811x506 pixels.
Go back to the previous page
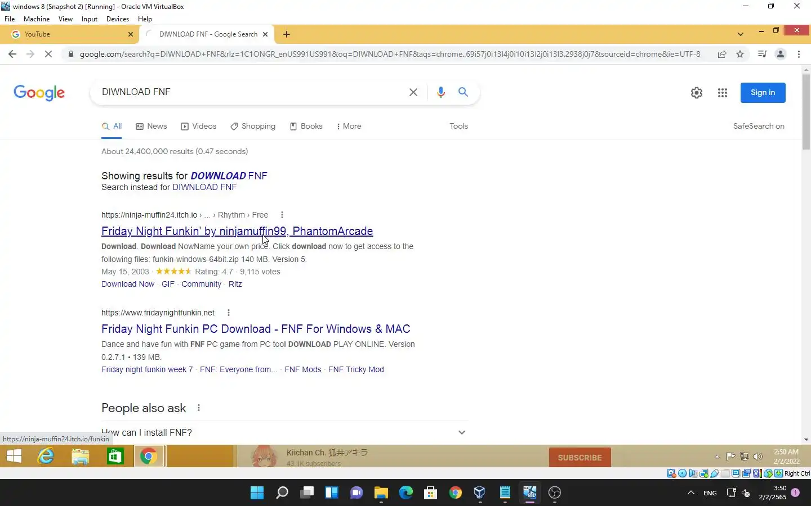tap(12, 54)
